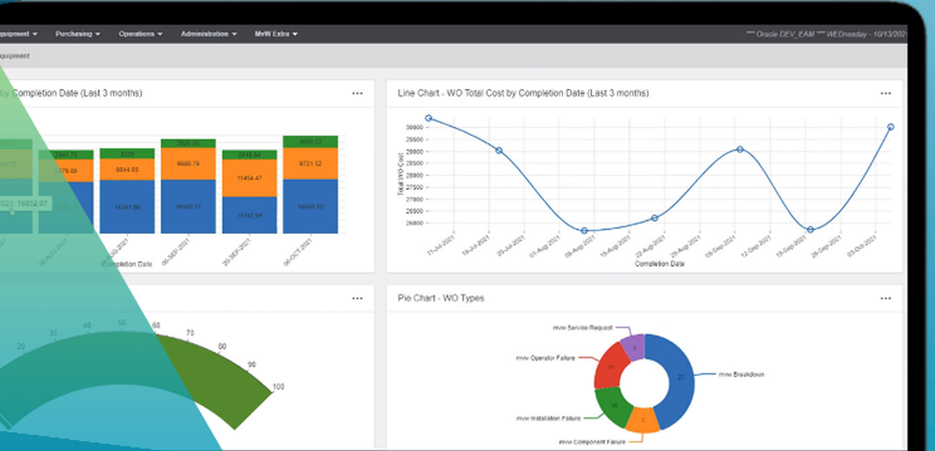Click the 'mvw Operator Failure' pie label
The image size is (935, 451).
(x=545, y=358)
